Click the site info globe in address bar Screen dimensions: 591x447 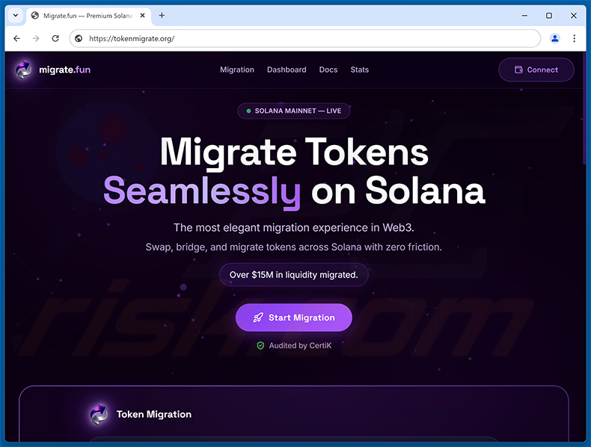tap(79, 38)
